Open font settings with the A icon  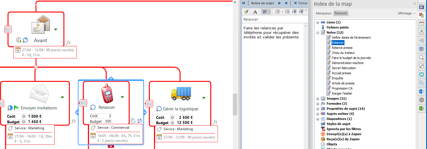tap(255, 12)
